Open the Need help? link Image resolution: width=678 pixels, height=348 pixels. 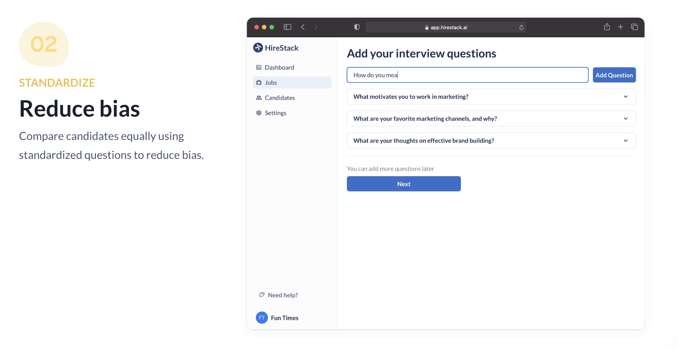[x=282, y=295]
